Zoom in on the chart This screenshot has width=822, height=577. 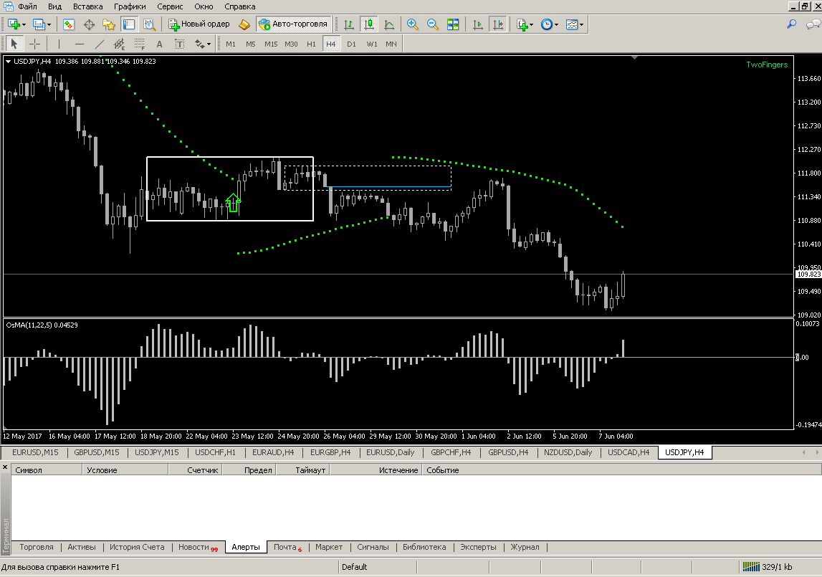pos(413,24)
